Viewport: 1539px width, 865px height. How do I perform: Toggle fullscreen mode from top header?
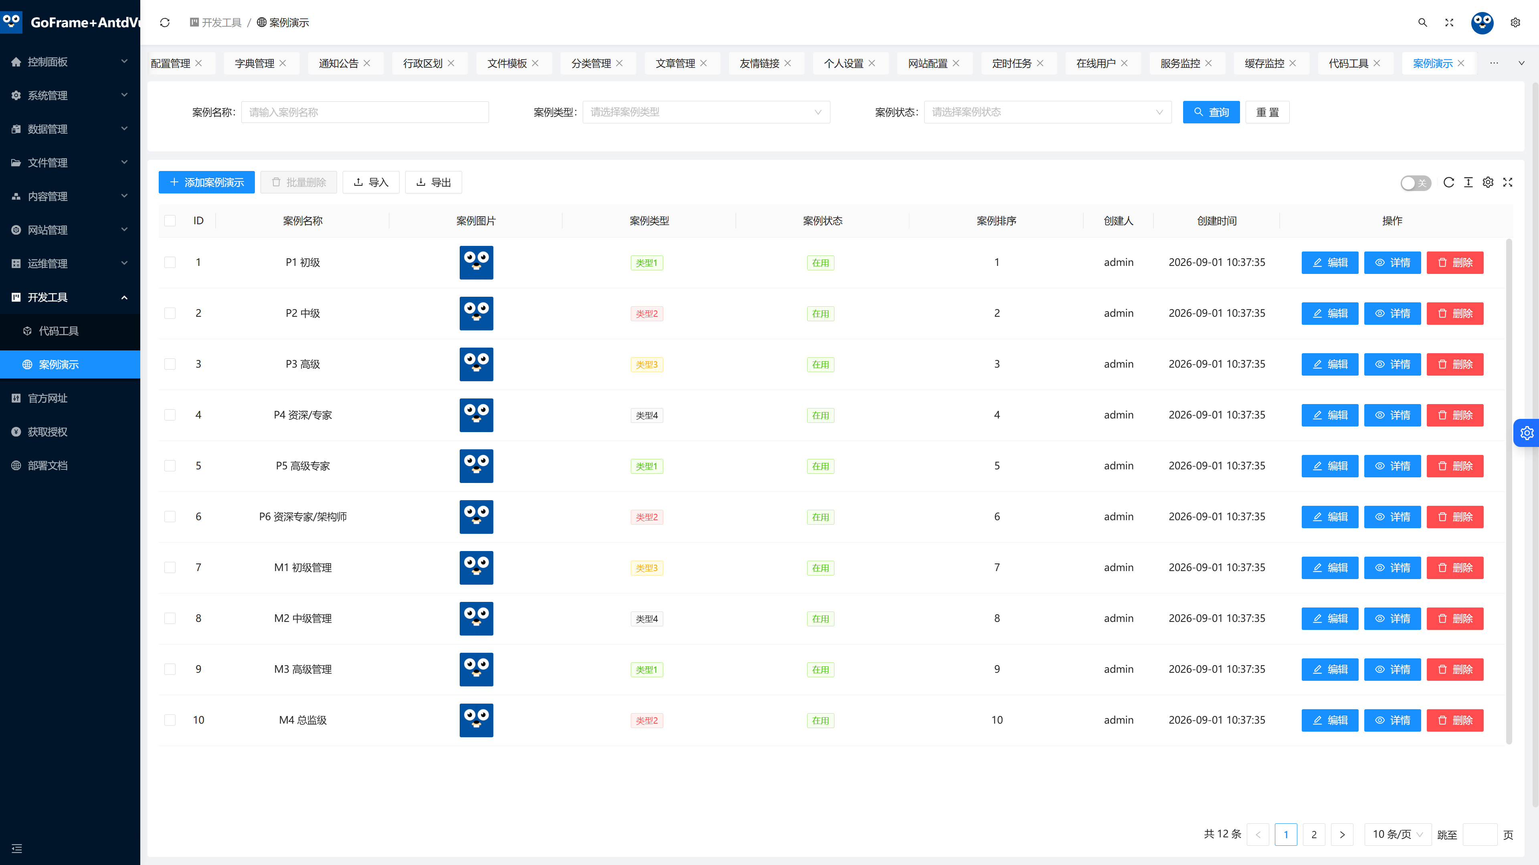(x=1449, y=23)
